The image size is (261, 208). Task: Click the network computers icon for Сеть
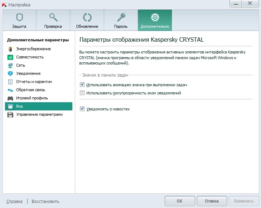point(10,66)
